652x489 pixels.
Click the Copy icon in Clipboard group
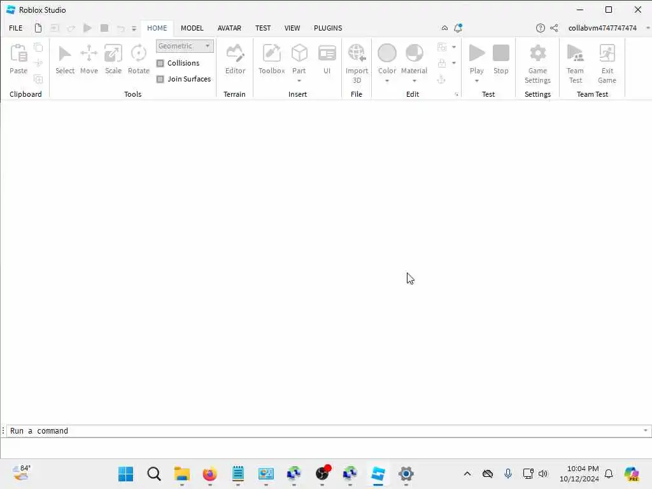38,47
